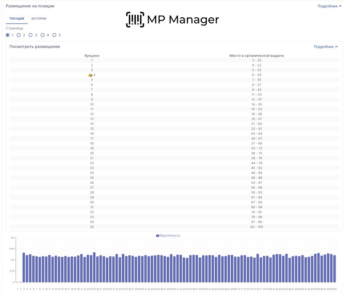Select the auction 35 table row
The image size is (344, 293).
tap(92, 227)
